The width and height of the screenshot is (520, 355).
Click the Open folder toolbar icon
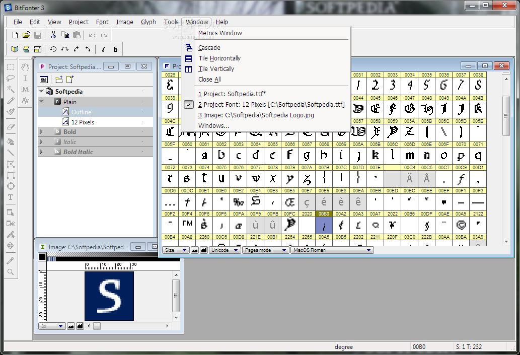(26, 35)
